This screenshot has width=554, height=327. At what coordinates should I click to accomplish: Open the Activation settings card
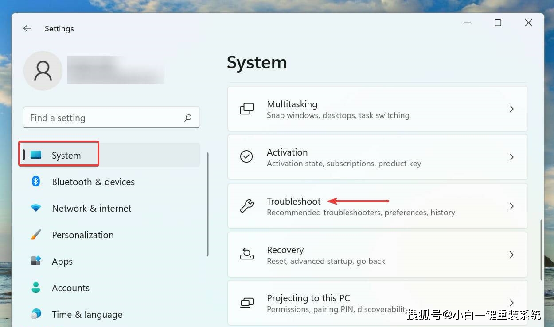[x=378, y=157]
